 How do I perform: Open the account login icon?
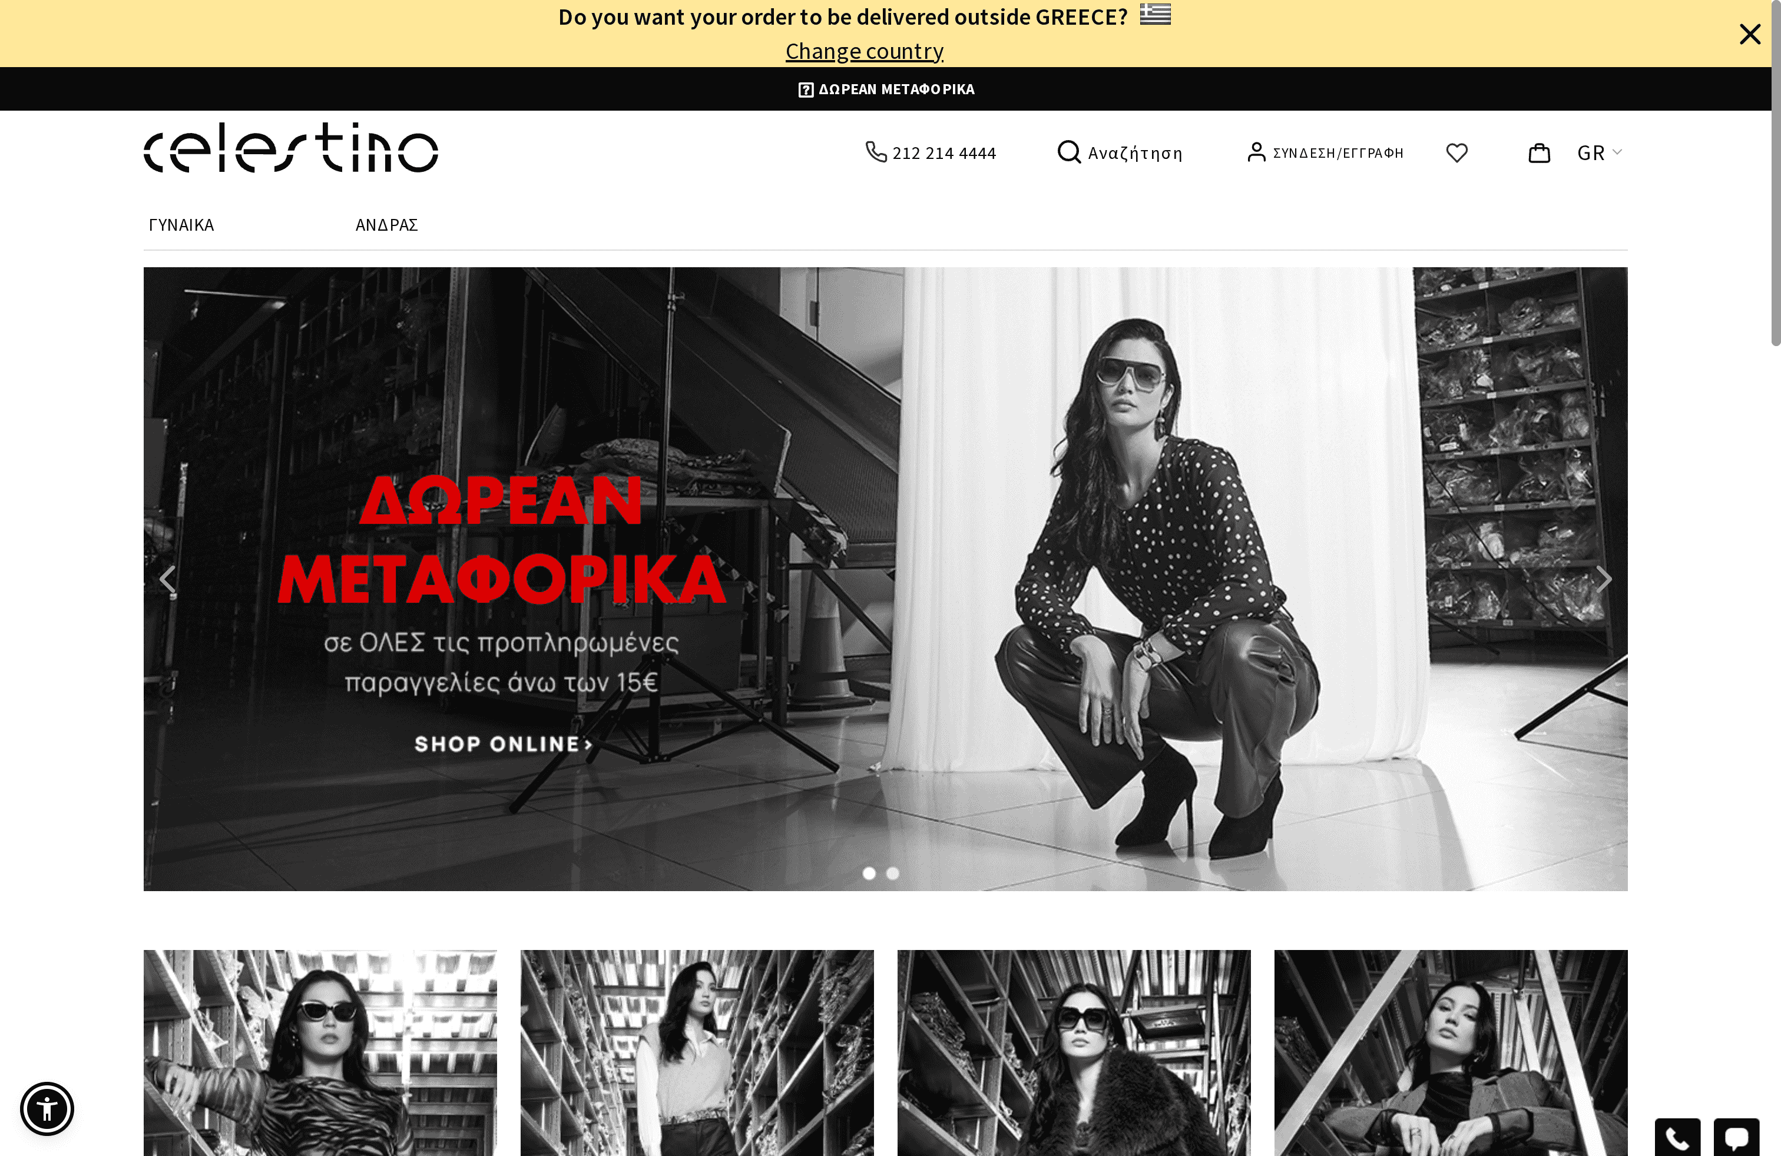[x=1256, y=152]
